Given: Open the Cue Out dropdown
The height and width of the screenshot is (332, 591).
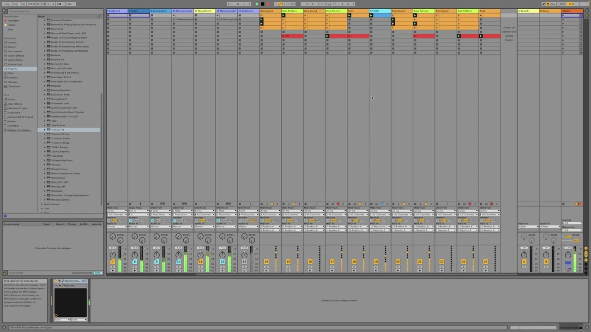Looking at the screenshot, I should click(x=572, y=223).
